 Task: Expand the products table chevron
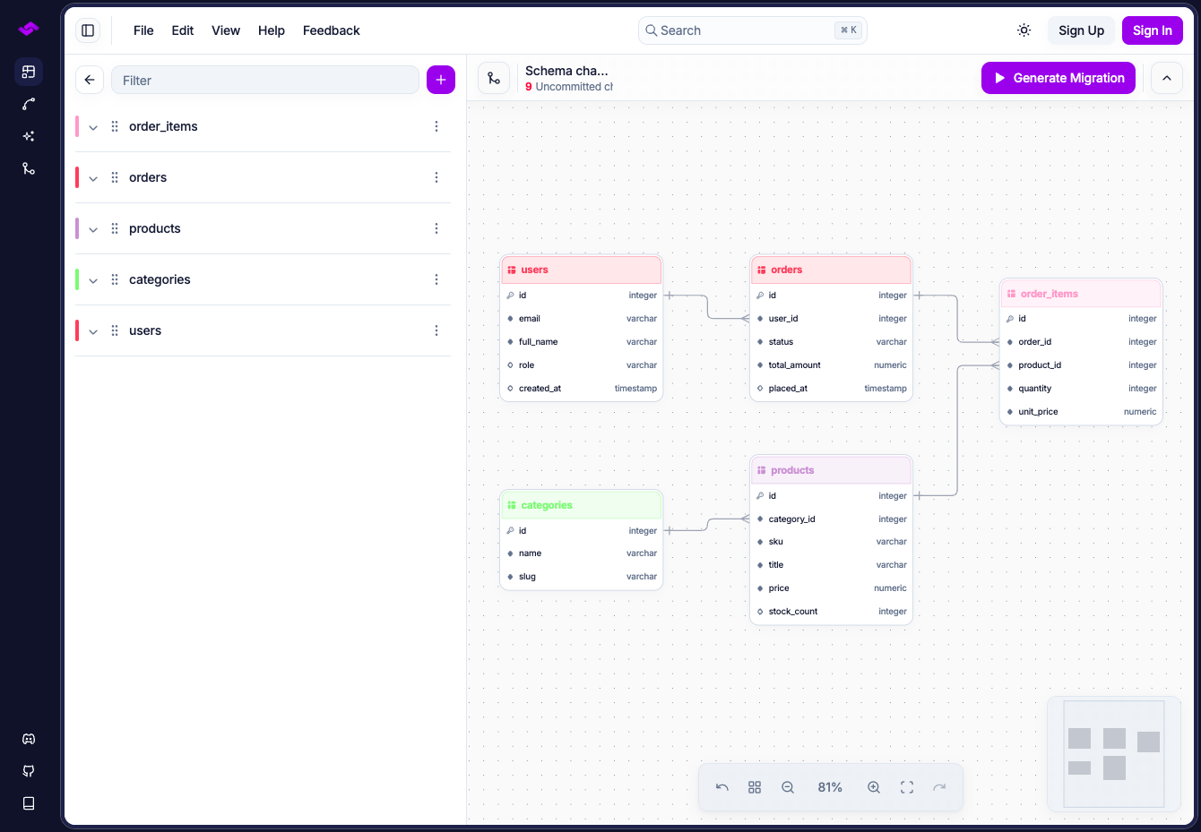click(x=93, y=229)
